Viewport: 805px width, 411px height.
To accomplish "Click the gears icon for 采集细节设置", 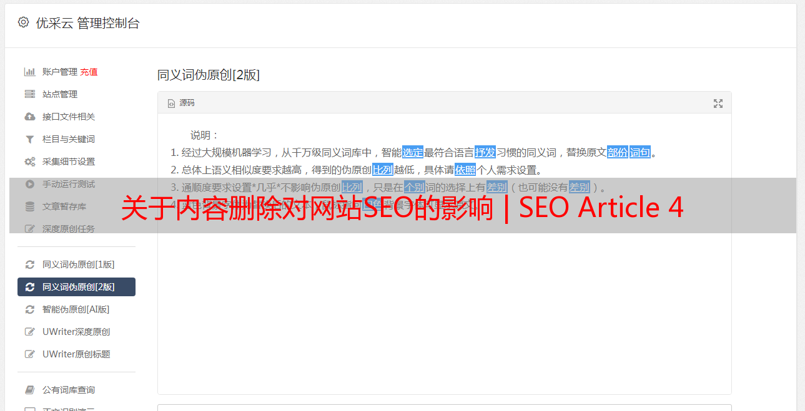I will (29, 162).
